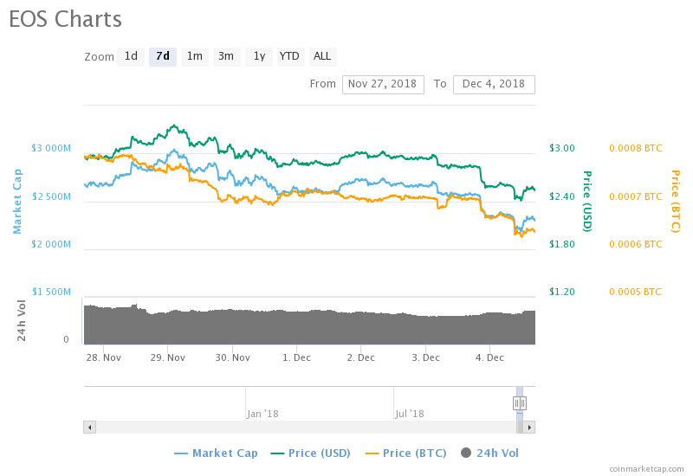
Task: Click the navigator scrollbar track
Action: click(x=303, y=427)
